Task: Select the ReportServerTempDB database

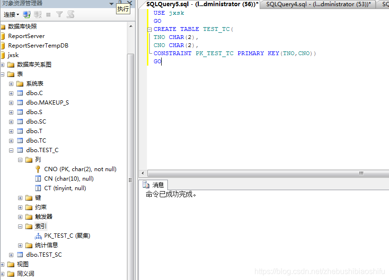Action: pos(38,46)
